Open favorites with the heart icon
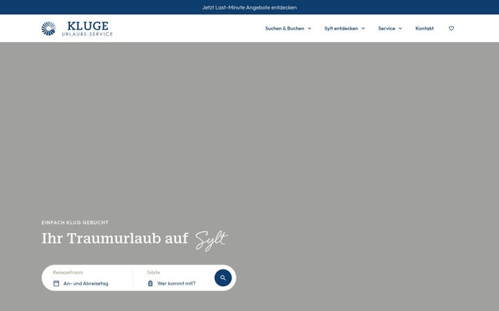The height and width of the screenshot is (311, 499). pyautogui.click(x=451, y=28)
